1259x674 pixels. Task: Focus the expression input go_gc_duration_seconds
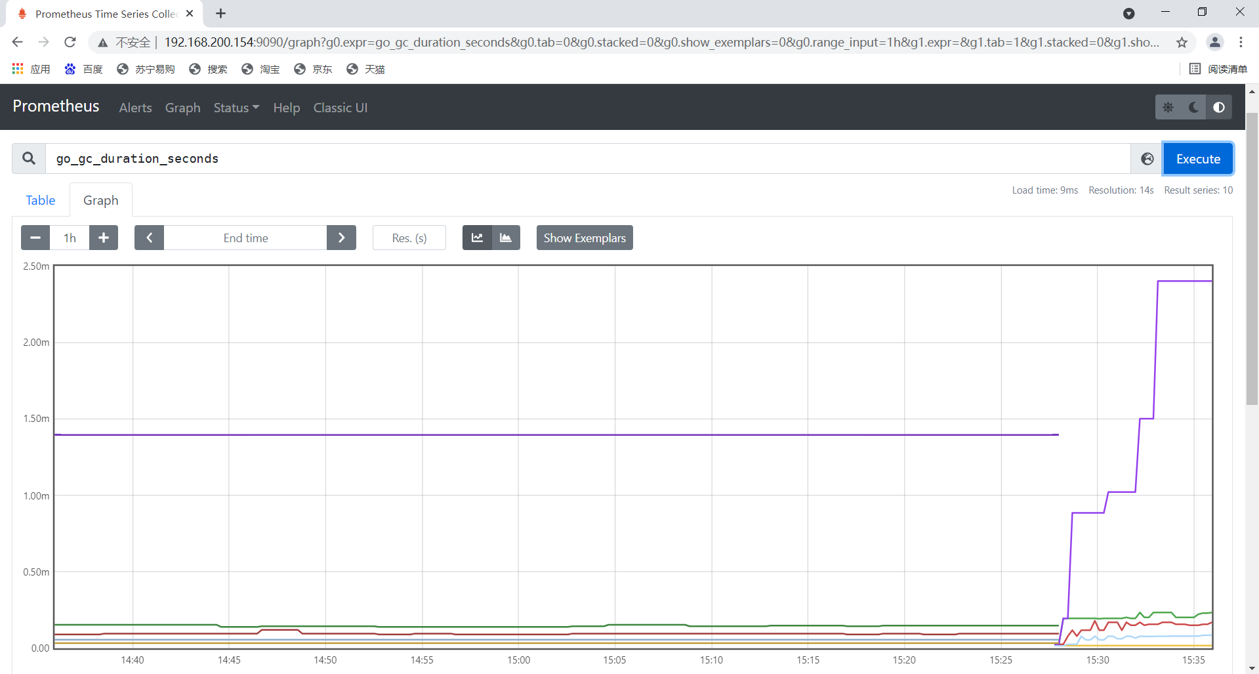coord(588,159)
